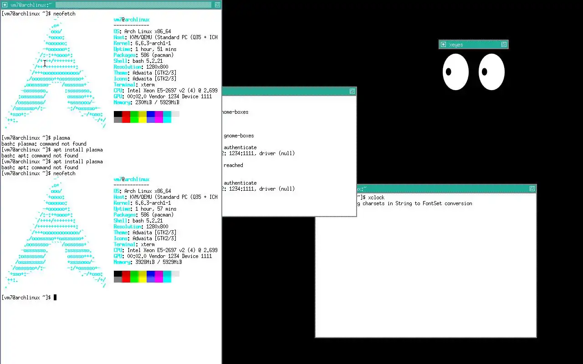Screen dimensions: 583x364
Task: Click the xeyes window title text
Action: [x=456, y=45]
